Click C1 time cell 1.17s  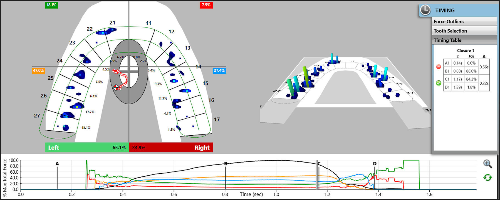[458, 79]
